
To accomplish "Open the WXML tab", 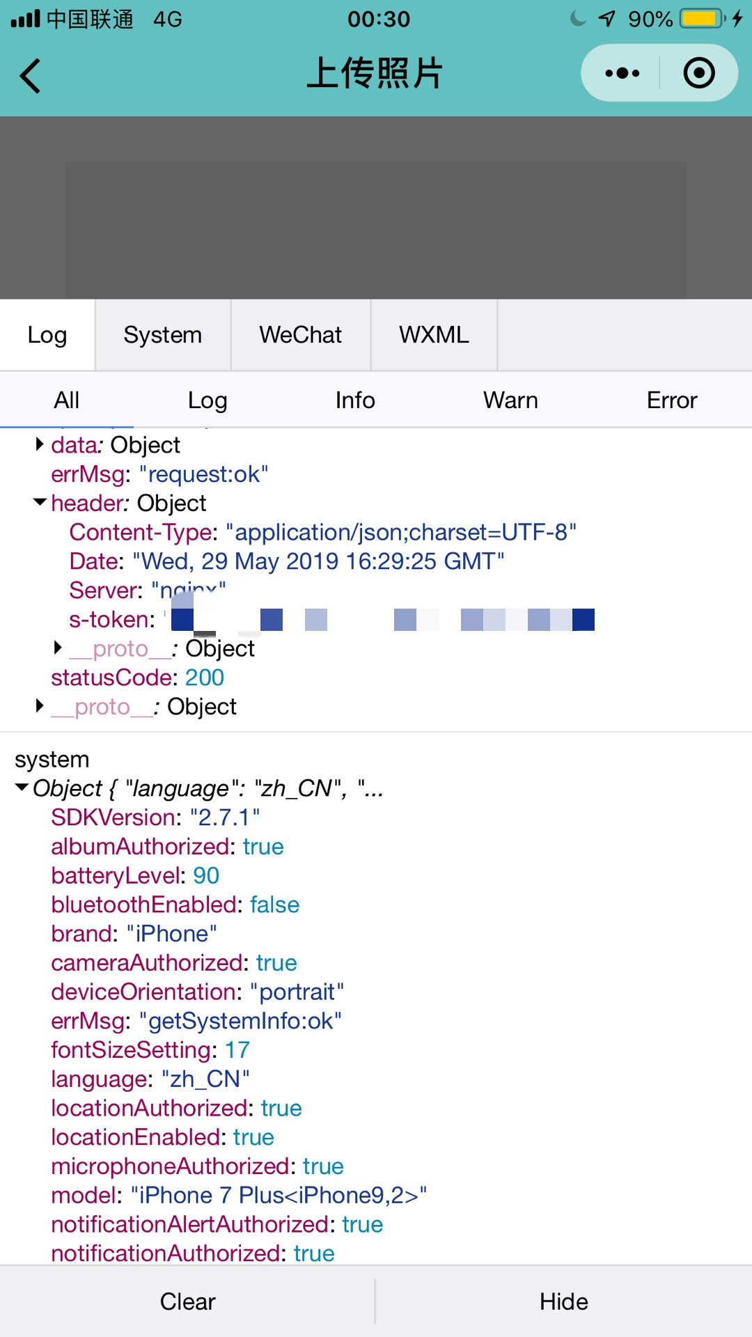I will tap(434, 335).
